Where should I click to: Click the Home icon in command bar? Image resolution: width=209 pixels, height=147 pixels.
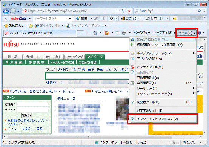pos(95,33)
